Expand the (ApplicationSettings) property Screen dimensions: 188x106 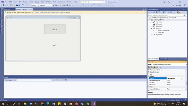point(148,70)
